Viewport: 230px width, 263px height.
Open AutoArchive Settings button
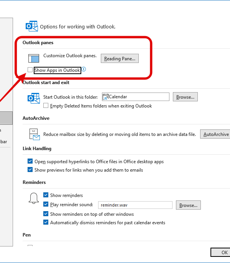215,134
